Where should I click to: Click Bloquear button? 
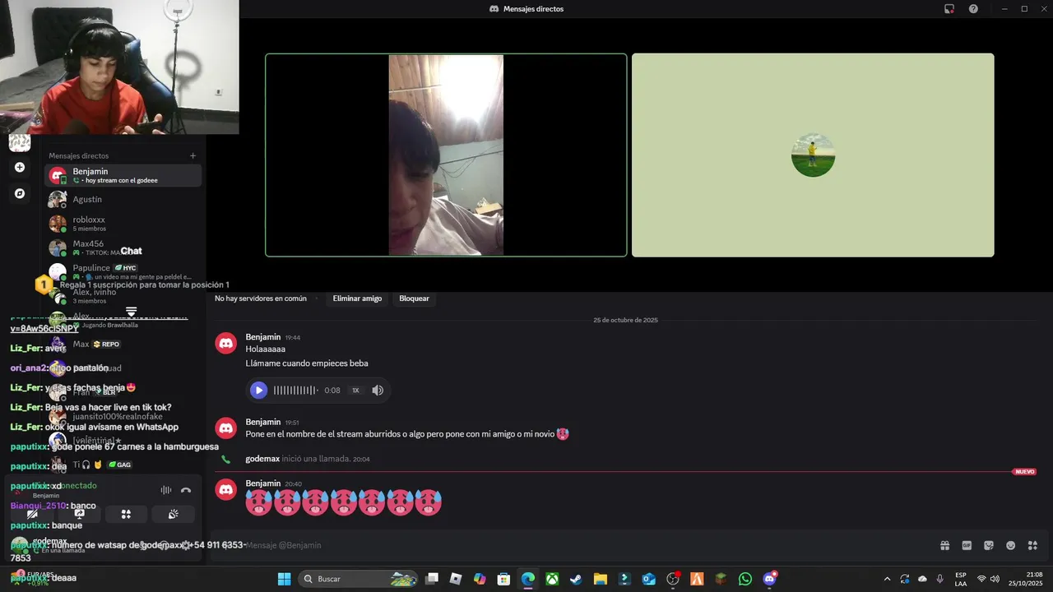414,298
